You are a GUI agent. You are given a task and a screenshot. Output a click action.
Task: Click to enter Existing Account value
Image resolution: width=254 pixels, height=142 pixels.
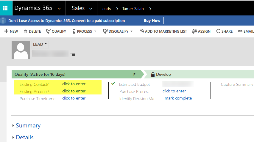pyautogui.click(x=74, y=91)
